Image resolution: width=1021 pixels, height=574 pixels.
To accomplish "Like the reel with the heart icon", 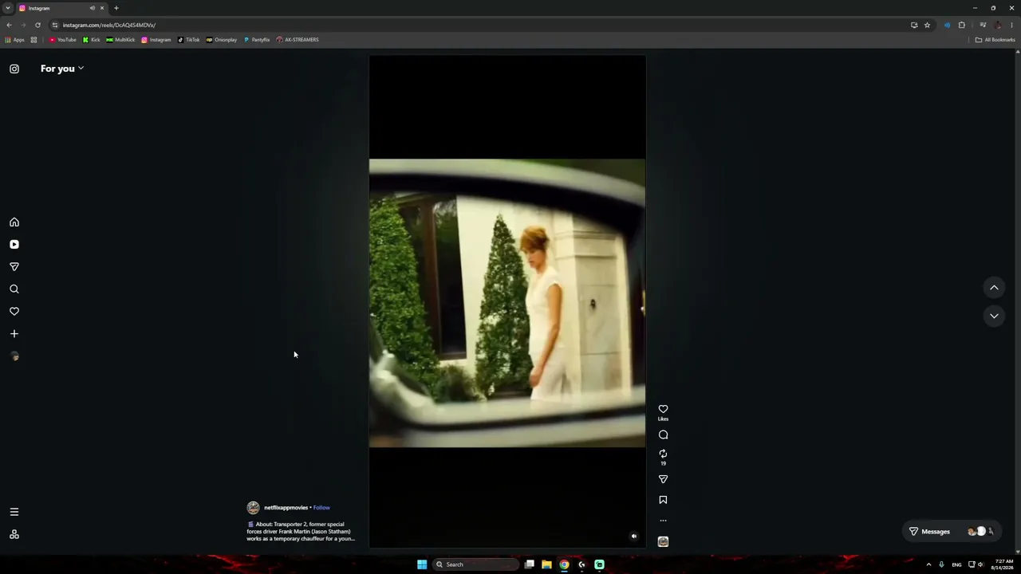I will tap(663, 409).
